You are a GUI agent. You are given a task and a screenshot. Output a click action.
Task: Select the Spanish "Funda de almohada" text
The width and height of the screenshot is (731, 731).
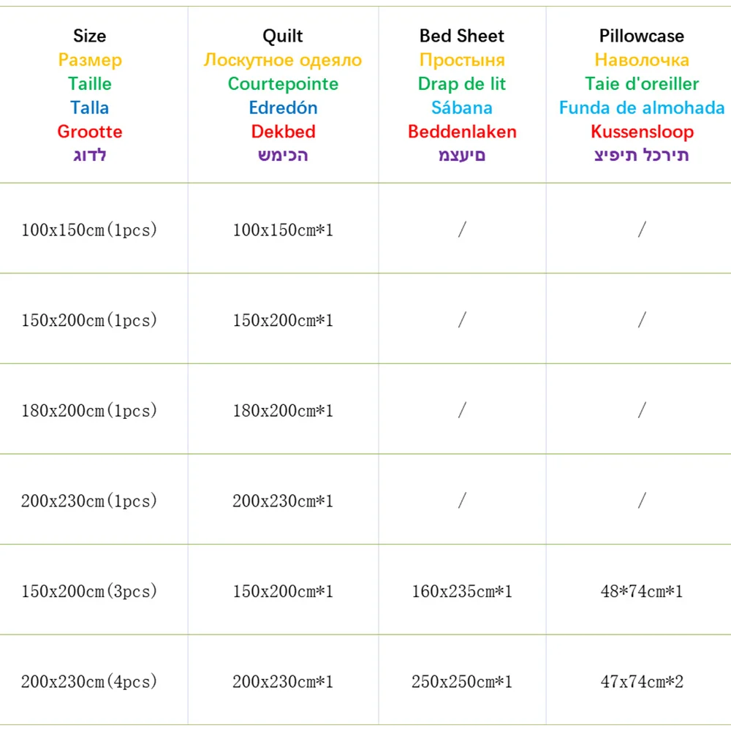[x=641, y=108]
